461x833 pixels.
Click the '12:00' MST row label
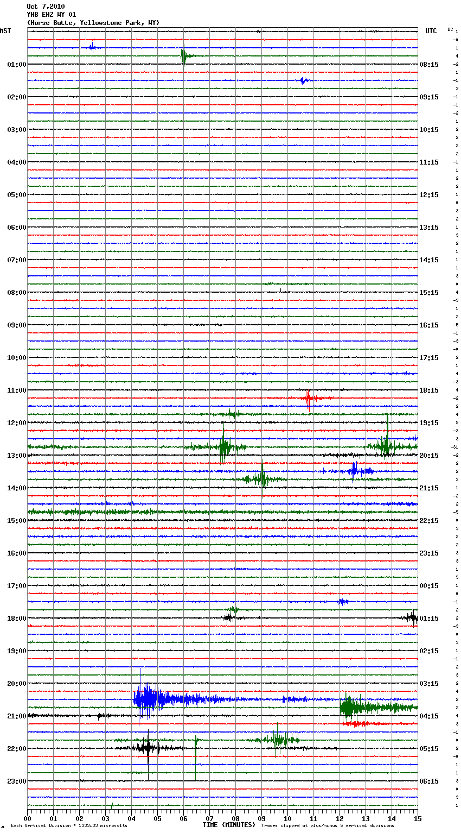pos(17,423)
